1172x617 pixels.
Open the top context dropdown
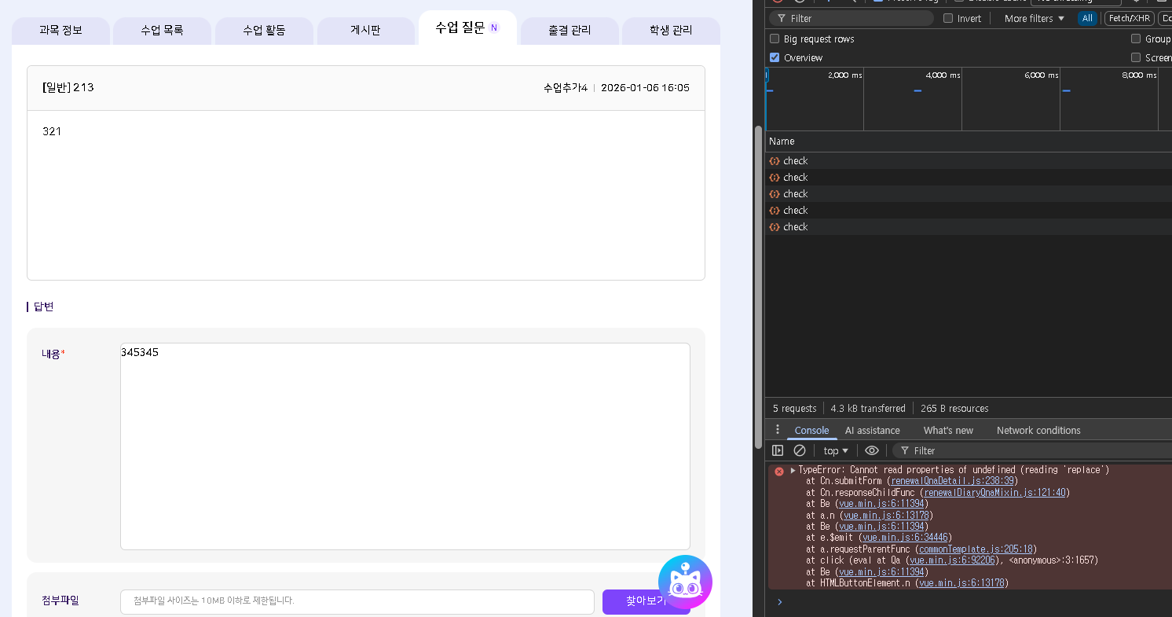click(x=836, y=450)
